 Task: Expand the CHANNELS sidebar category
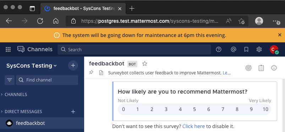click(14, 94)
